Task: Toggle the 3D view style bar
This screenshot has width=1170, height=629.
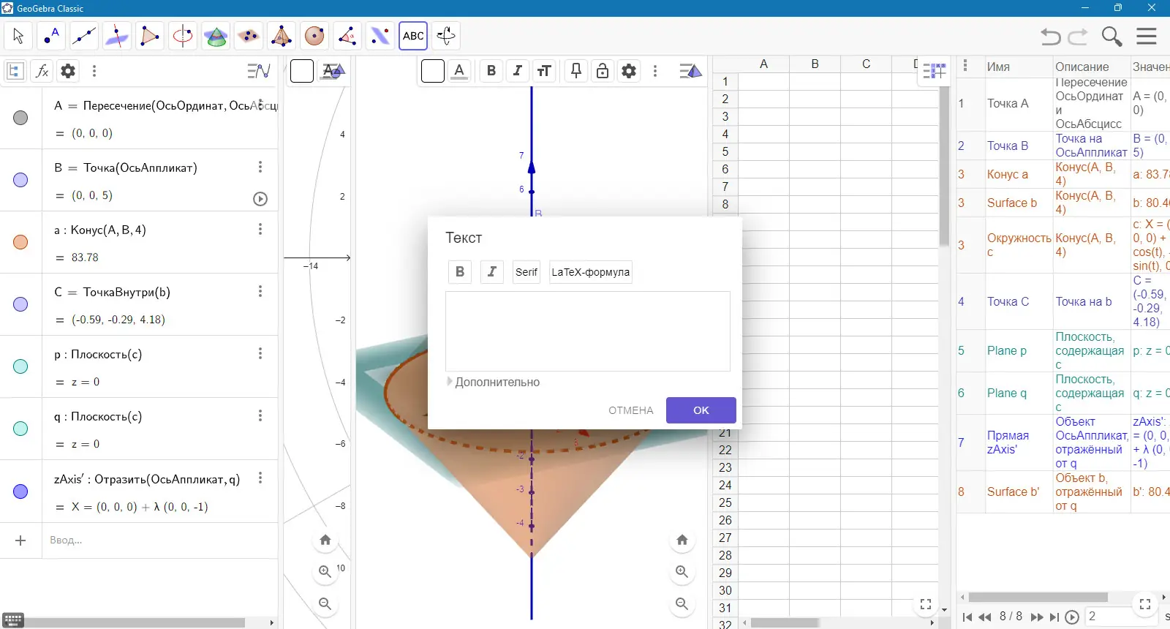Action: (690, 71)
